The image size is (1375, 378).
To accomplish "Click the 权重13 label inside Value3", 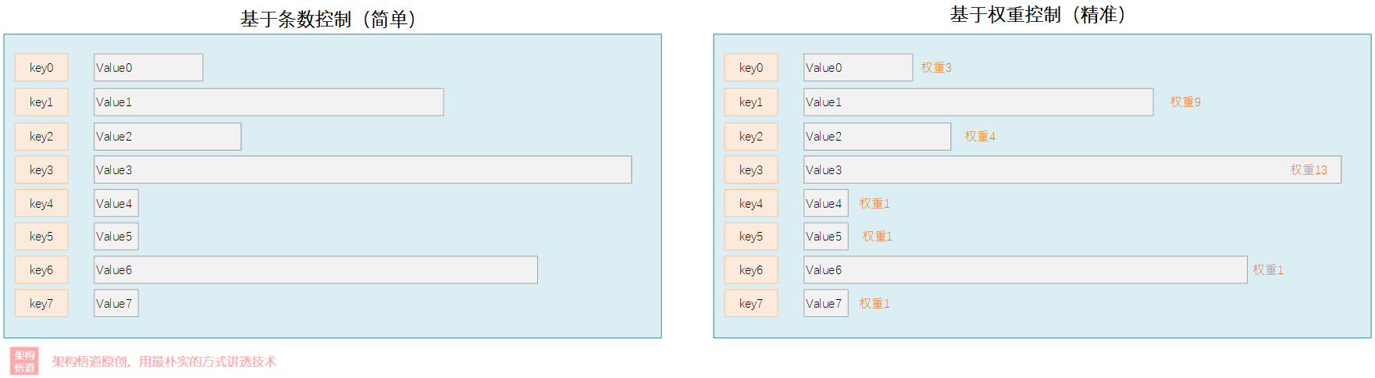I will pyautogui.click(x=1309, y=169).
